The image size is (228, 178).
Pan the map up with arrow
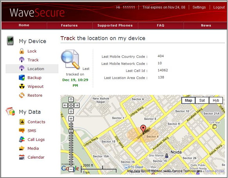pos(71,99)
